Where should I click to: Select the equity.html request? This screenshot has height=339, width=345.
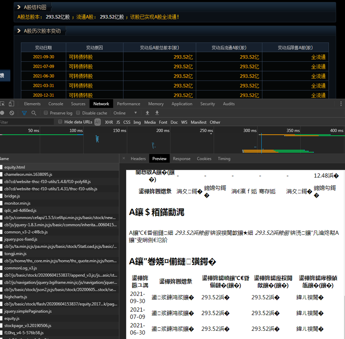click(59, 167)
